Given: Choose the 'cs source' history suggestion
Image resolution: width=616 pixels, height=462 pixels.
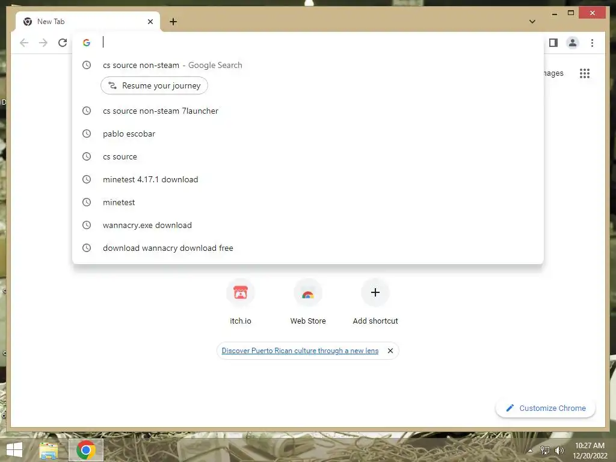Looking at the screenshot, I should (x=307, y=156).
